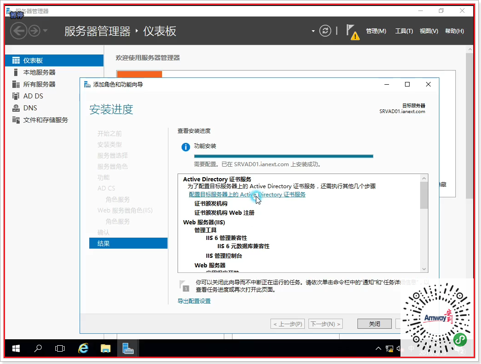Screen dimensions: 481x364
Task: Click the task flag icon in the wizard
Action: pyautogui.click(x=184, y=286)
